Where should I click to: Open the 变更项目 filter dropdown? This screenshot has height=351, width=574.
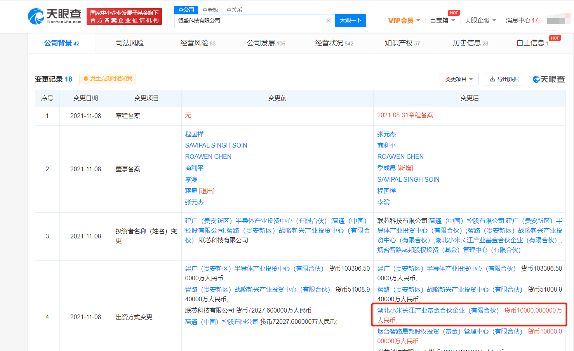click(459, 79)
